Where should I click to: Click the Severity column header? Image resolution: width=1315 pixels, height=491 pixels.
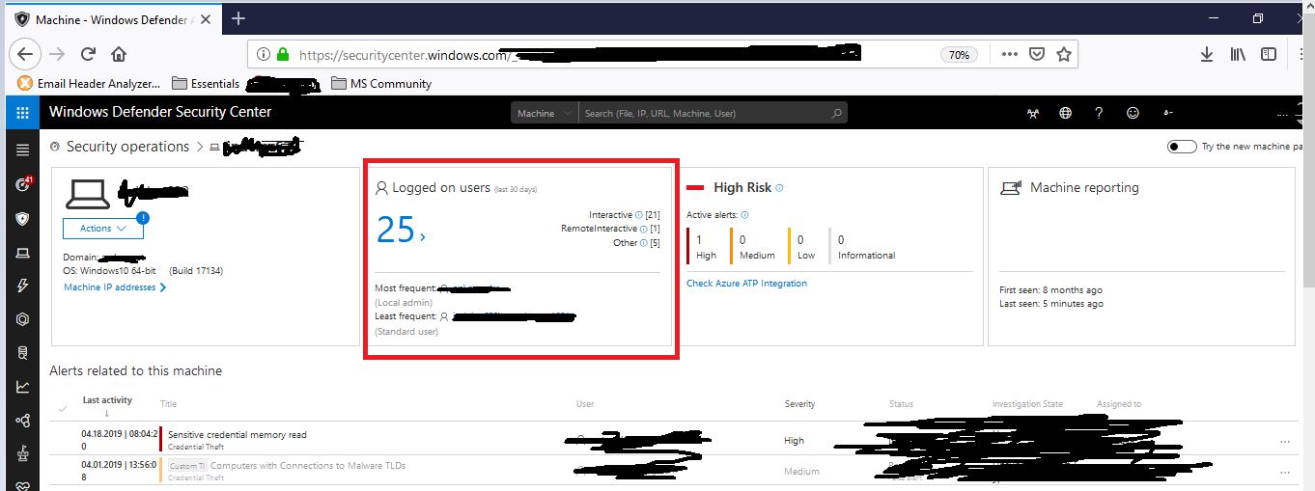(799, 404)
